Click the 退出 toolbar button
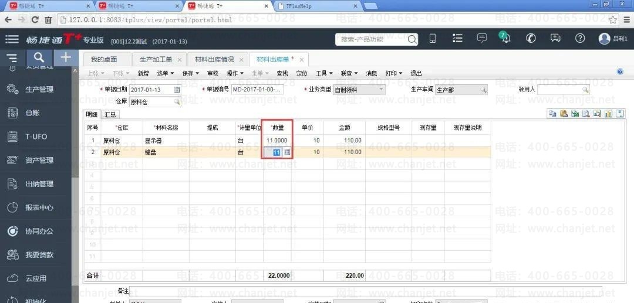This screenshot has height=303, width=634. [x=416, y=73]
